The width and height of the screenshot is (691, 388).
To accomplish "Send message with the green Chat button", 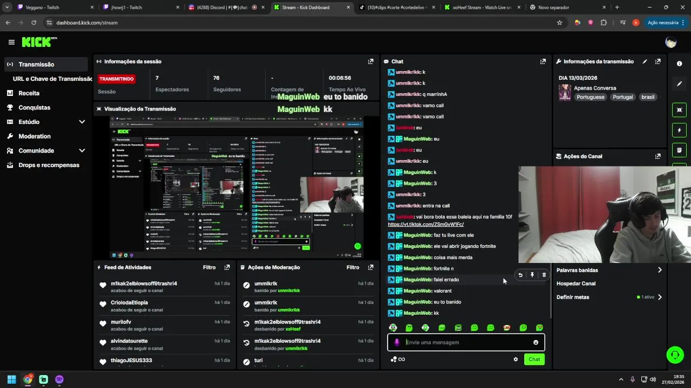I will (534, 359).
